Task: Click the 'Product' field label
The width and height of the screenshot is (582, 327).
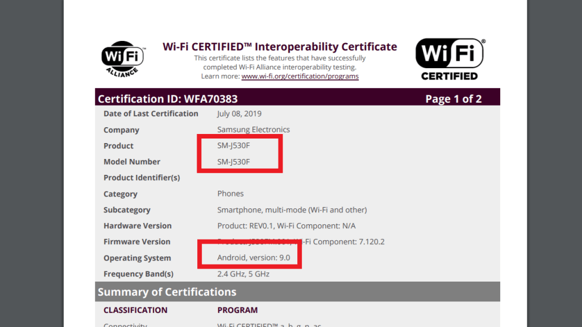Action: point(118,146)
